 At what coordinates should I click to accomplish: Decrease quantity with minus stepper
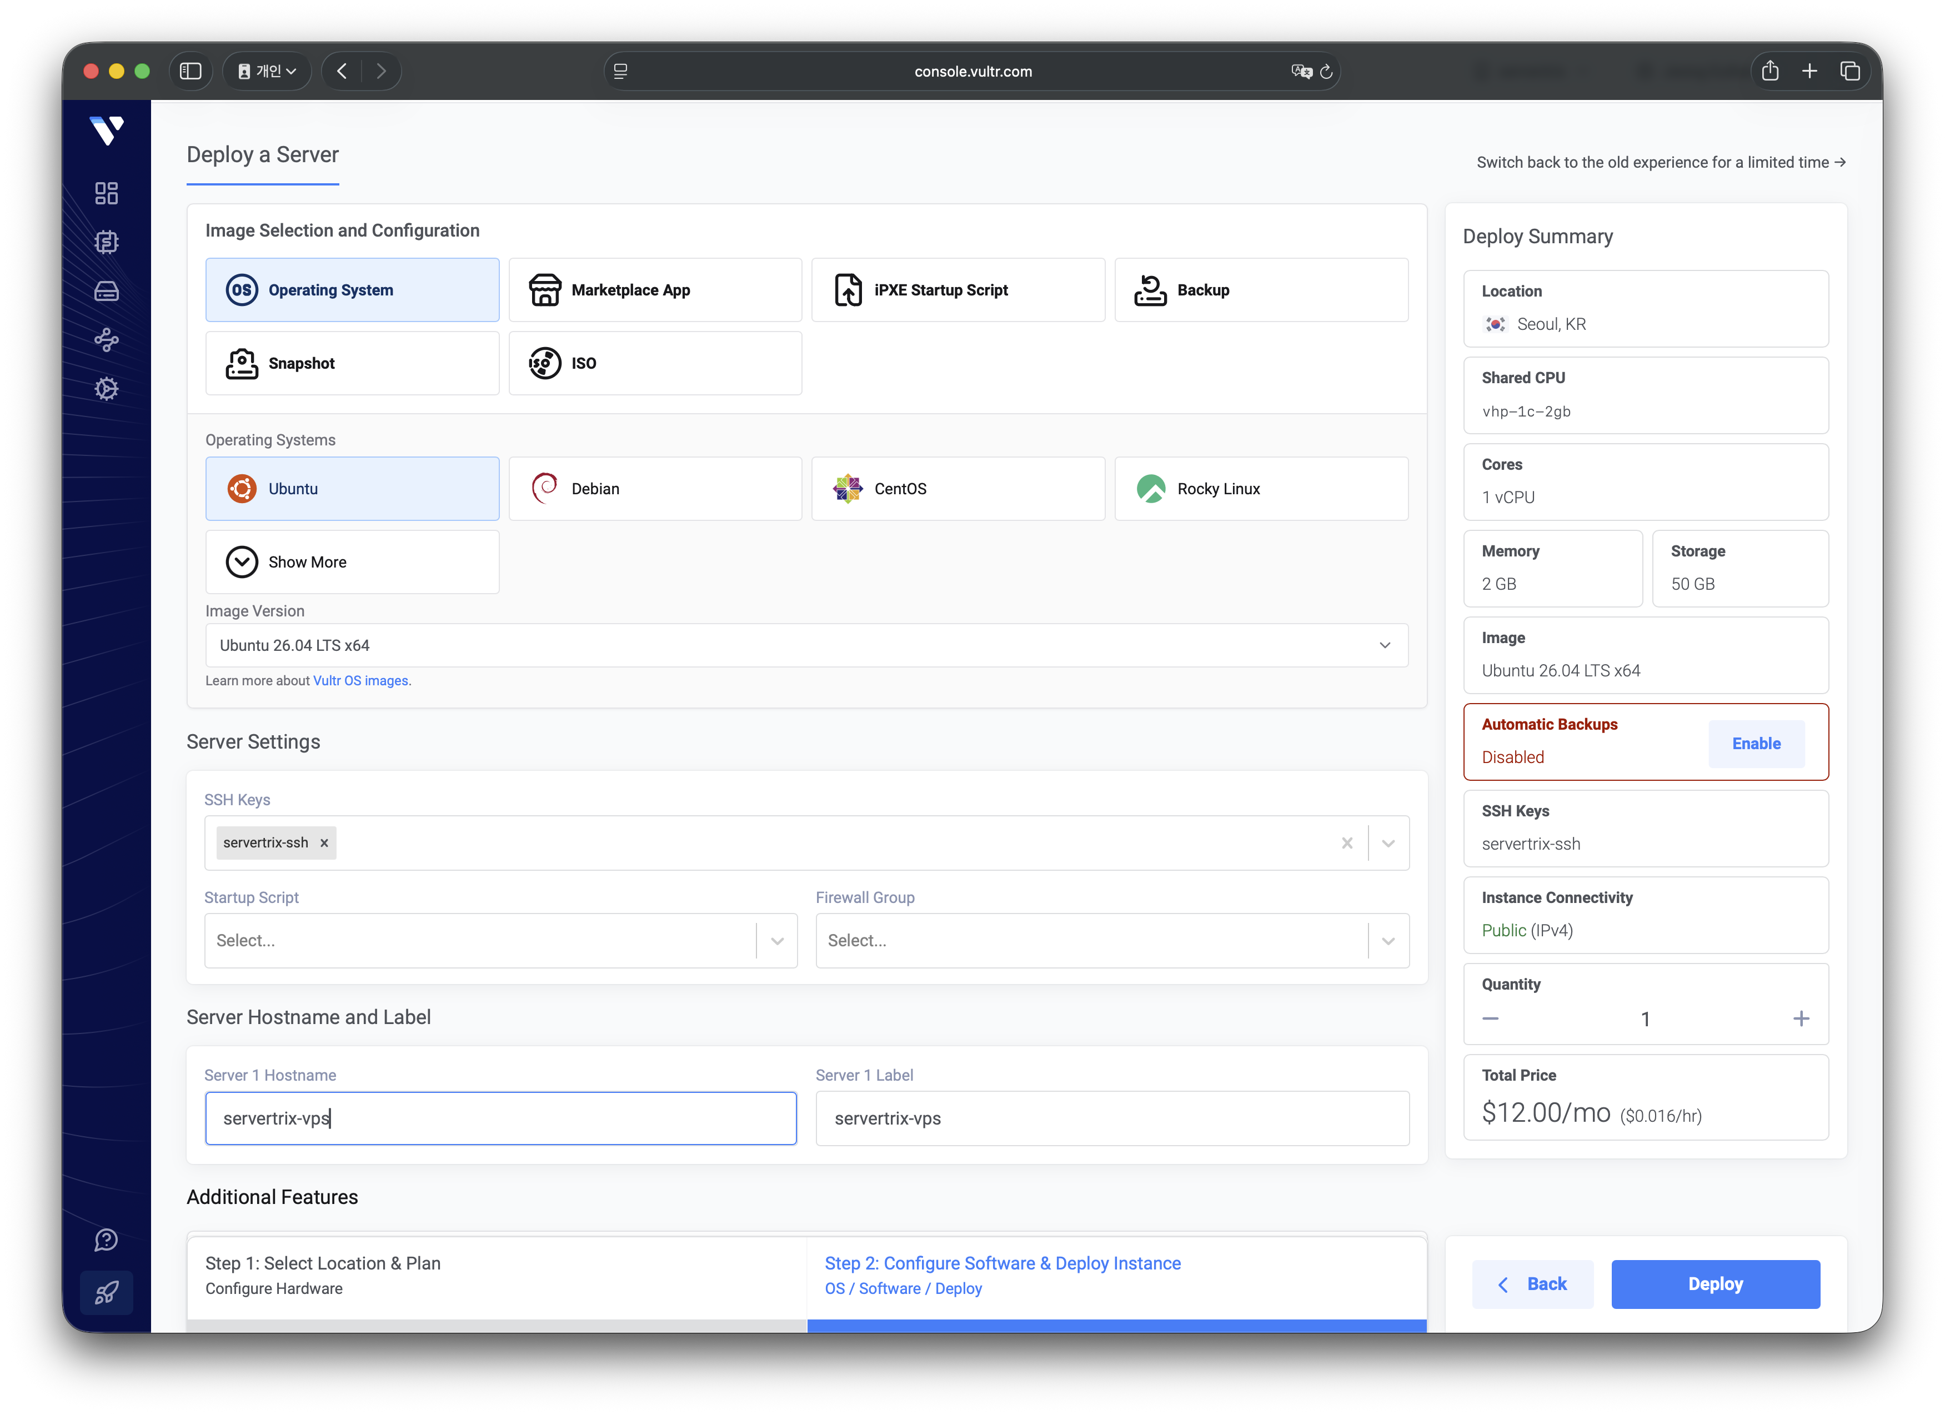click(x=1491, y=1019)
